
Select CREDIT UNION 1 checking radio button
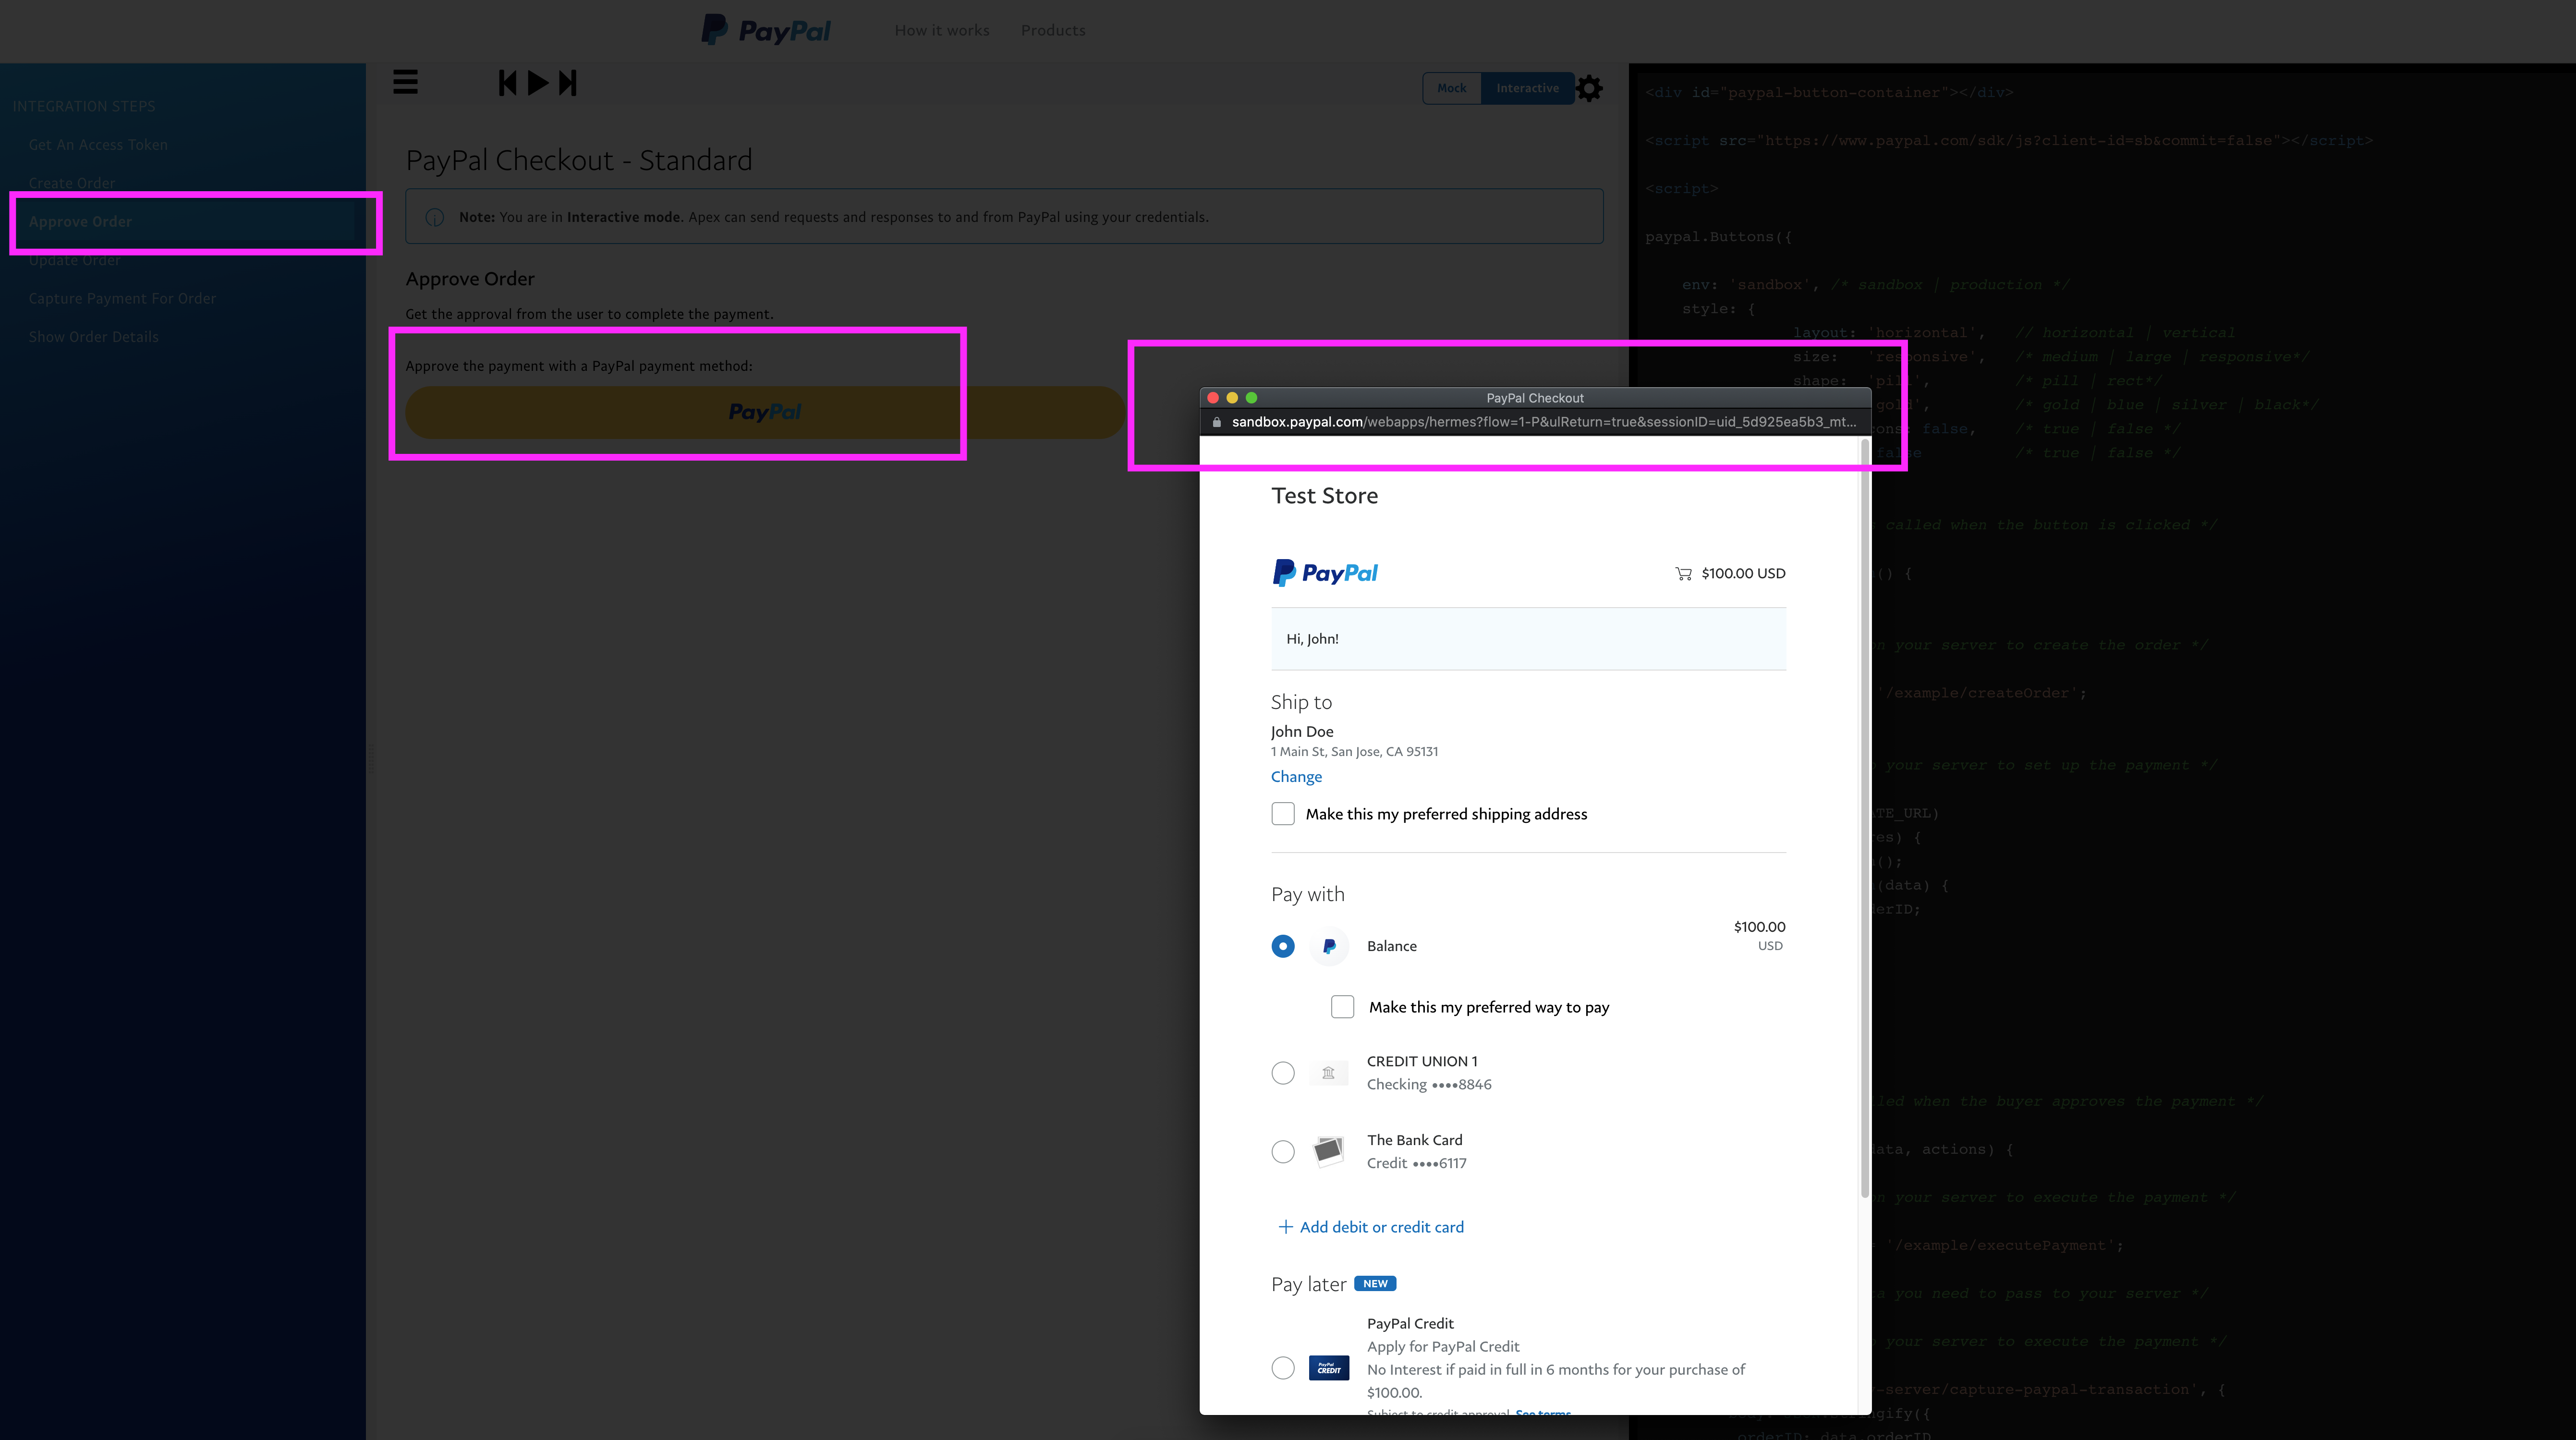(x=1283, y=1073)
